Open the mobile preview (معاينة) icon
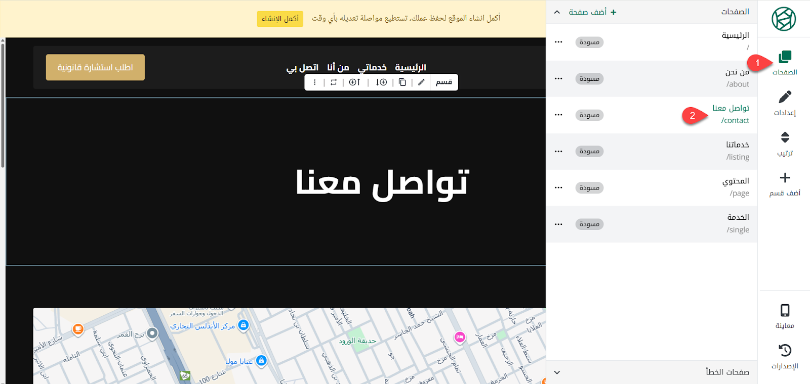The image size is (810, 384). pyautogui.click(x=785, y=316)
